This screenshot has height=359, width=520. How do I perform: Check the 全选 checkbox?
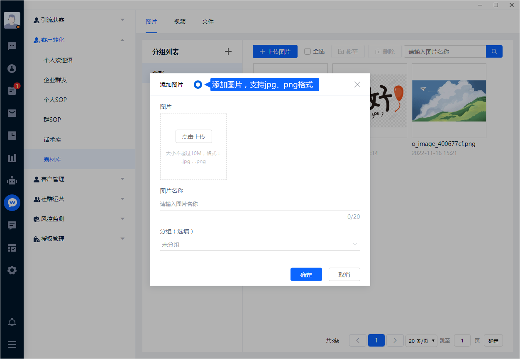[308, 52]
